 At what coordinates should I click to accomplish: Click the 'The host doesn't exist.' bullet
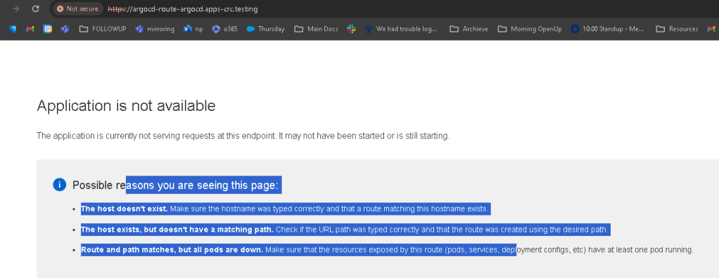[285, 209]
